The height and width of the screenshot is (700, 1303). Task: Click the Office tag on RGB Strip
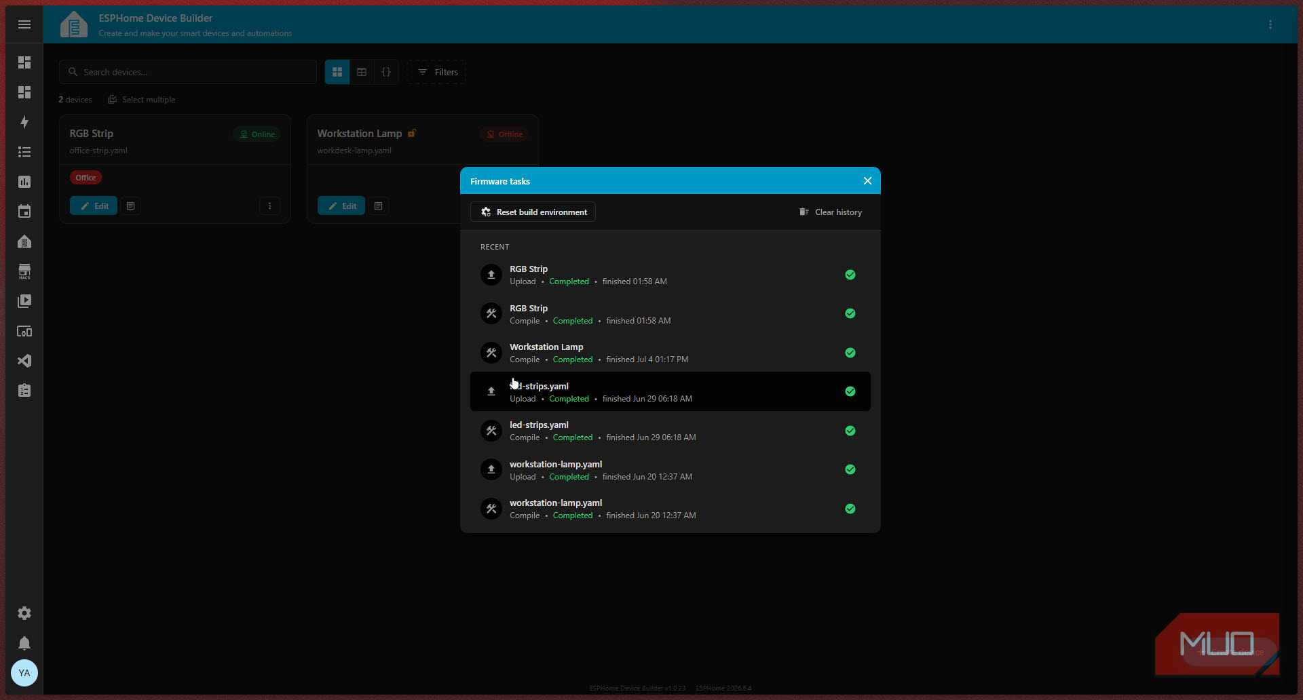pyautogui.click(x=86, y=178)
